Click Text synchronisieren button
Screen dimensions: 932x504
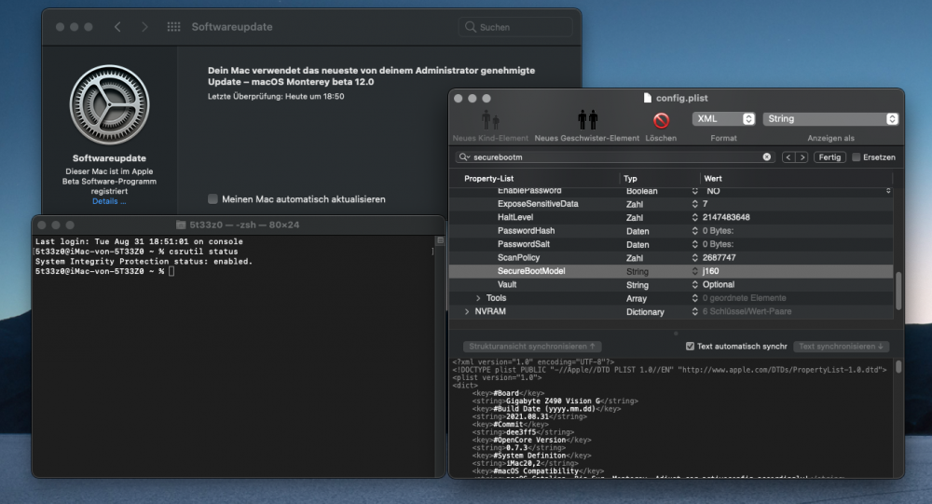tap(841, 346)
